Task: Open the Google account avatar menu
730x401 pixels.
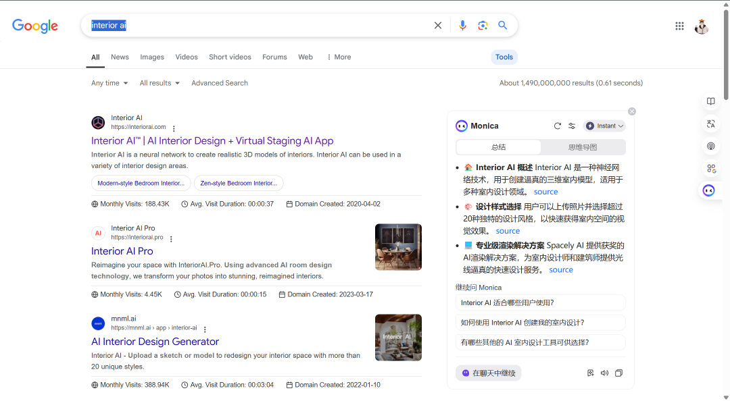Action: coord(702,26)
